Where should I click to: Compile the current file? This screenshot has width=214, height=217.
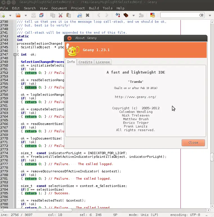[x=118, y=15]
